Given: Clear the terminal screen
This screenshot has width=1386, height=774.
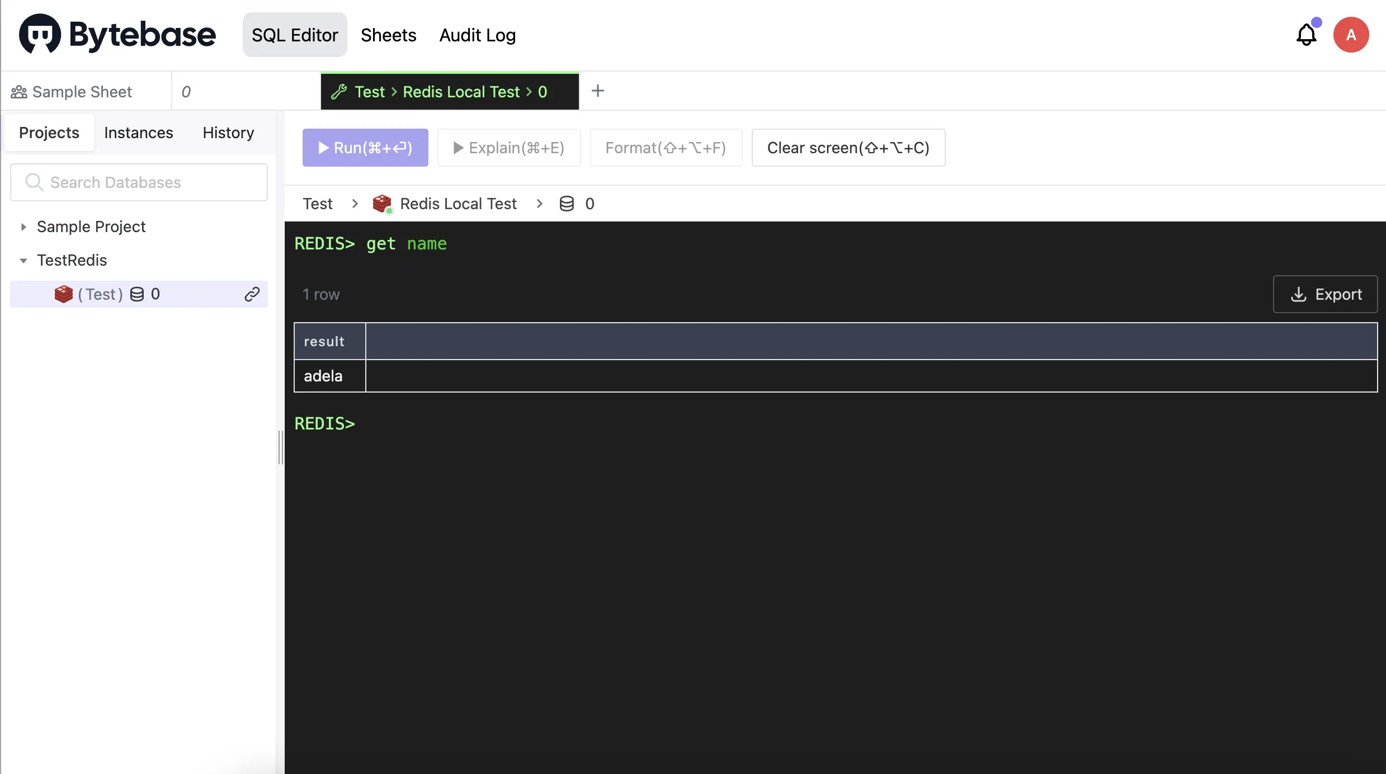Looking at the screenshot, I should click(x=848, y=148).
